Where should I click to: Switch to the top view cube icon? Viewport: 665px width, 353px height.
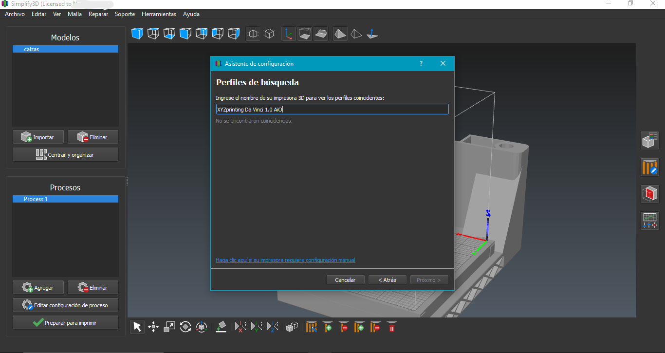[153, 34]
